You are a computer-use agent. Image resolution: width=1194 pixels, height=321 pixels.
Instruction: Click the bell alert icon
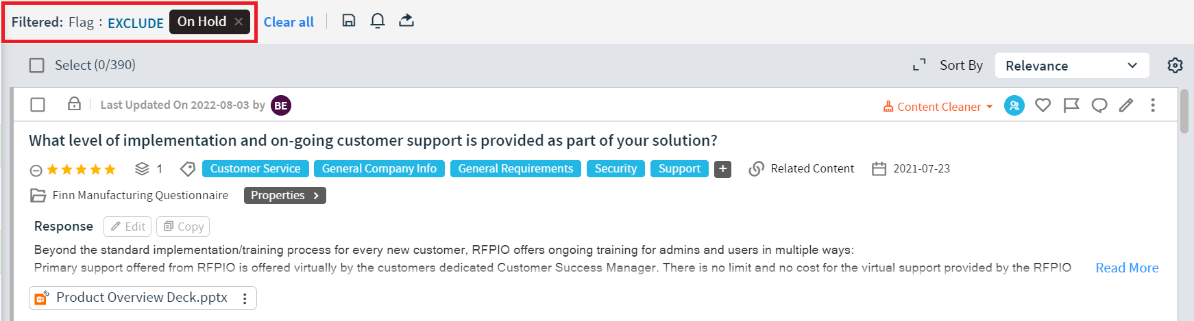pyautogui.click(x=377, y=21)
